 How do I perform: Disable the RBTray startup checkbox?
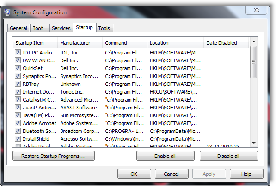(x=18, y=84)
